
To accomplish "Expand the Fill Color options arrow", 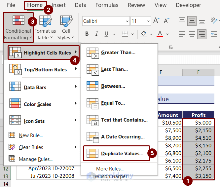I will click(x=151, y=34).
